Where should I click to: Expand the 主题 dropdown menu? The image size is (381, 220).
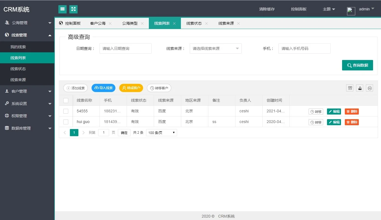(329, 9)
